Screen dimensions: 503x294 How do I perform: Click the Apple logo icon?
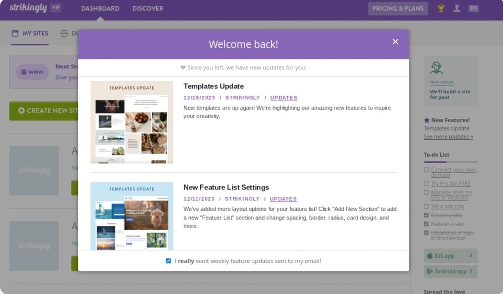point(430,256)
